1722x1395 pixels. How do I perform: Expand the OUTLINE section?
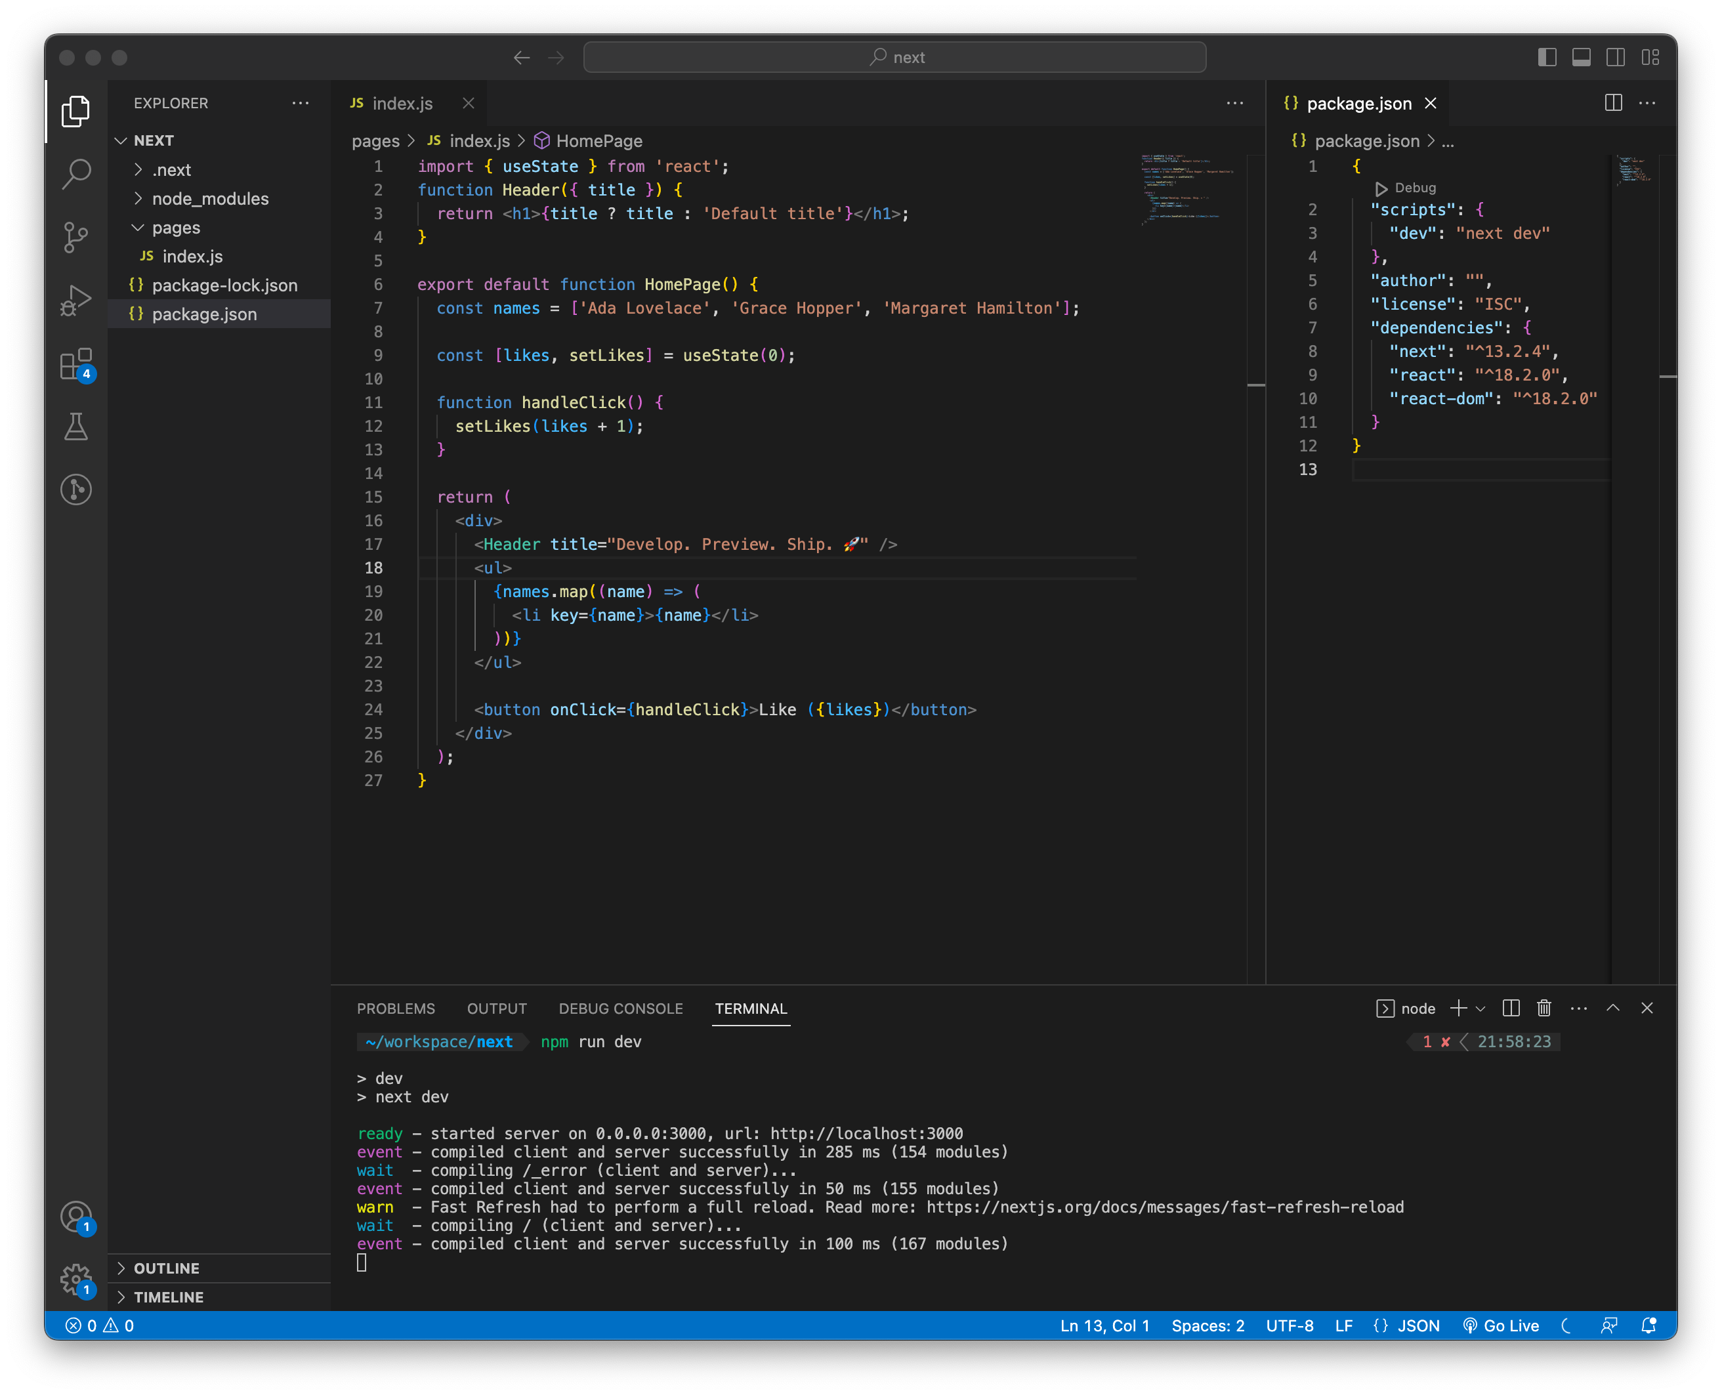[166, 1268]
